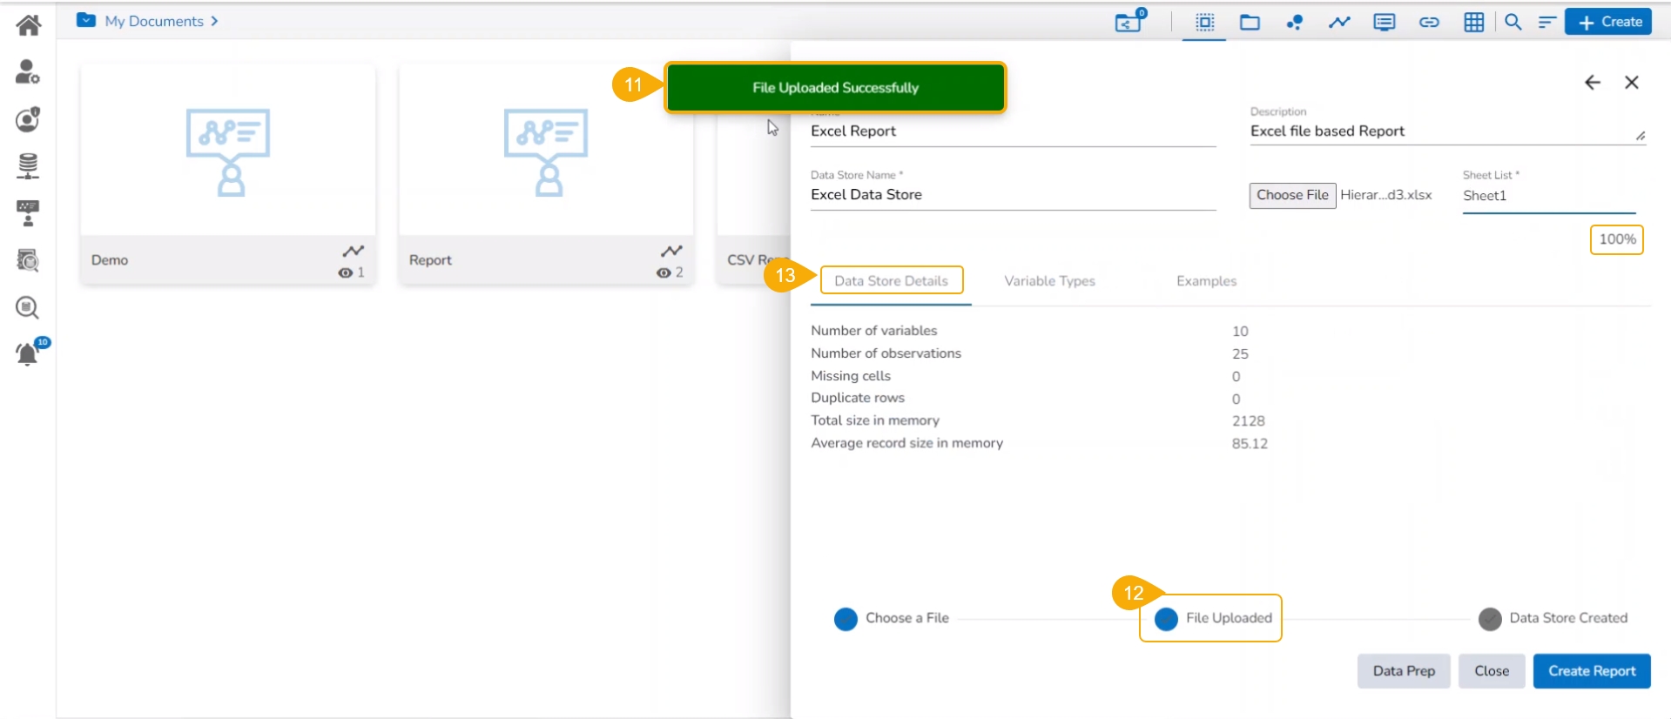Switch to the Examples tab
Screen dimensions: 1671x719
coord(1206,281)
